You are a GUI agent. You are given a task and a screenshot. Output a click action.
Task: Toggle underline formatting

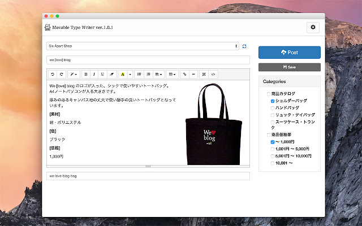tap(102, 74)
